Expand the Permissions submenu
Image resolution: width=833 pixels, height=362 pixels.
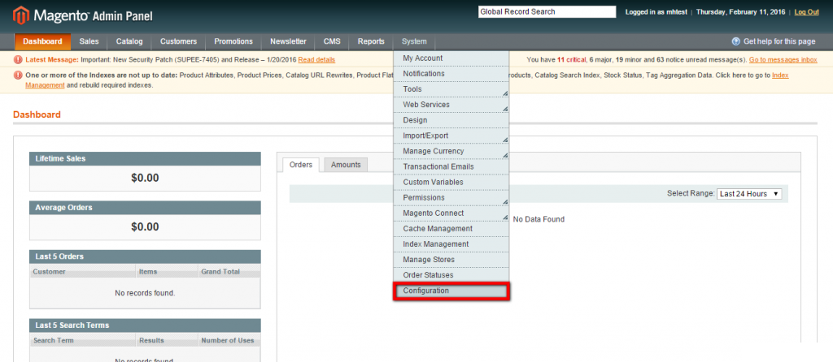(x=451, y=198)
